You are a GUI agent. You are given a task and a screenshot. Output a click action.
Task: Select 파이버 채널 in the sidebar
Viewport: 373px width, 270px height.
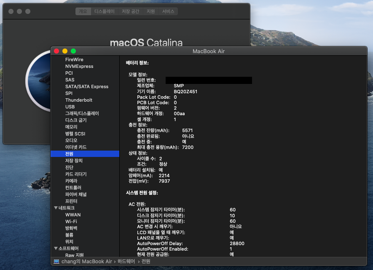pos(76,194)
